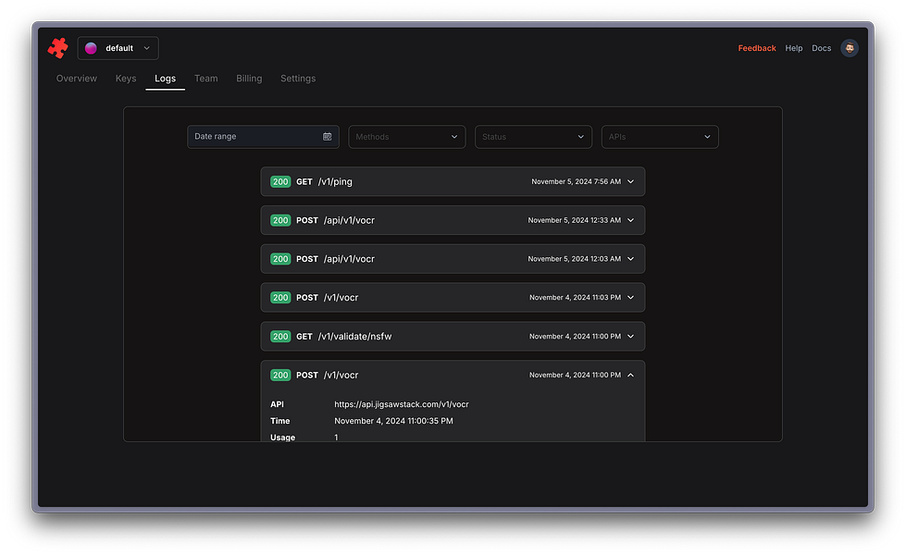
Task: Open the default project switcher dropdown
Action: coord(118,48)
